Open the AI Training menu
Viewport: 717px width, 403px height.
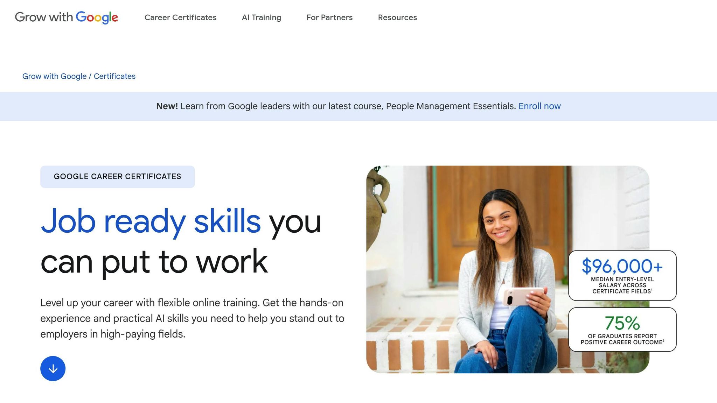click(261, 17)
